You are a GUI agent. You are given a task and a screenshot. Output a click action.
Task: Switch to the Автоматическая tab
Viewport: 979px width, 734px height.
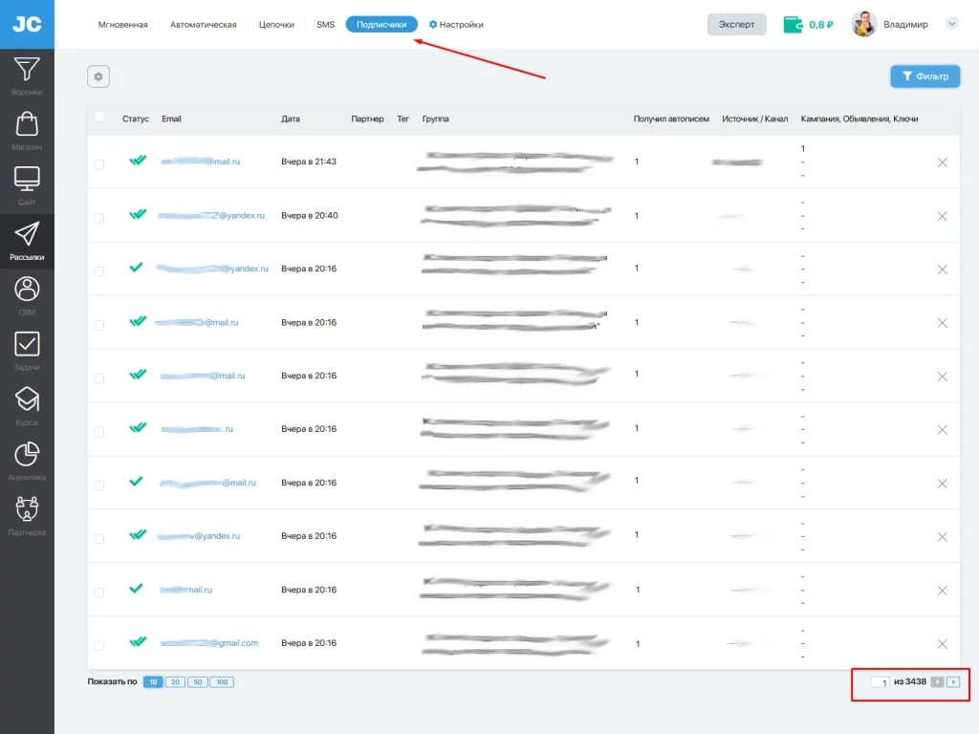click(x=203, y=24)
